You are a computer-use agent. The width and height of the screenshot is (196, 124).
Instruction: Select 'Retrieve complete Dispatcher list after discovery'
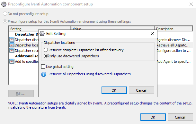click(x=84, y=50)
